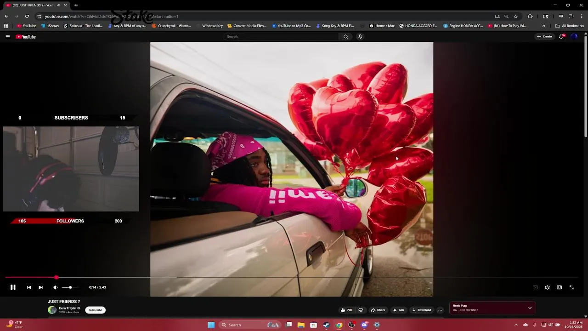Open a new browser tab
The height and width of the screenshot is (331, 588).
pyautogui.click(x=76, y=5)
